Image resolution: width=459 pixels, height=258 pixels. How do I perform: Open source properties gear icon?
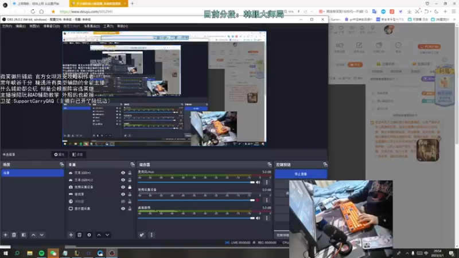coord(89,235)
